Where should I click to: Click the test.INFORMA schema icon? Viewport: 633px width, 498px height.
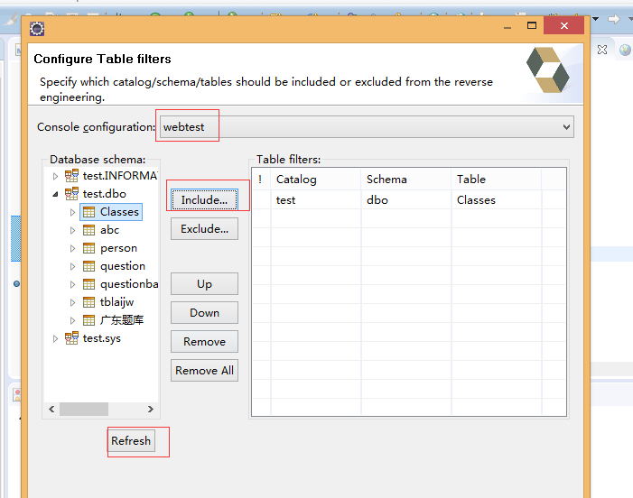point(71,175)
